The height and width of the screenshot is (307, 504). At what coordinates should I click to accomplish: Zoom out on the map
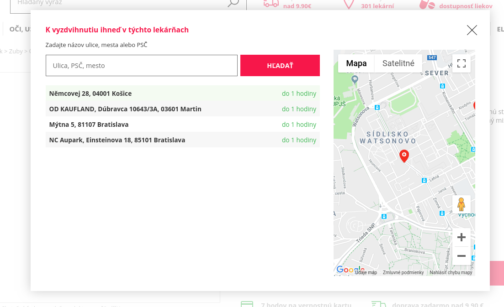point(461,255)
